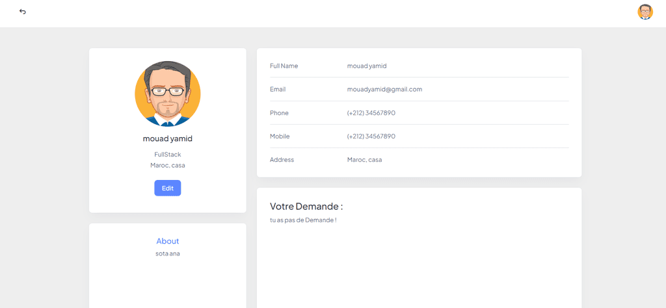
Task: Click the Phone number value
Action: pos(371,113)
